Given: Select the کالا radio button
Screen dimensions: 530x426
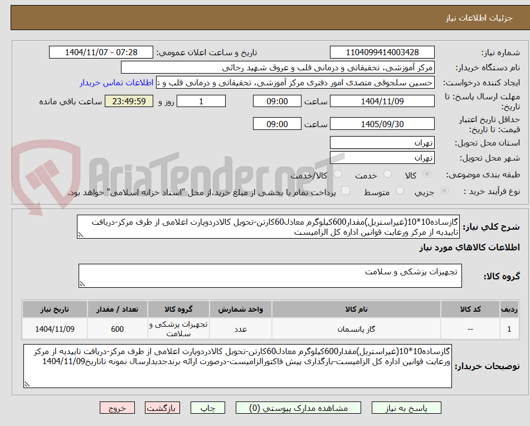Looking at the screenshot, I should coord(427,174).
